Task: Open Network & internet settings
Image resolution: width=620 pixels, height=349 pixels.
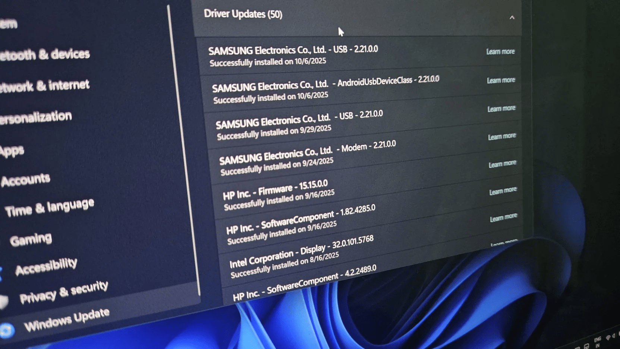Action: point(45,86)
